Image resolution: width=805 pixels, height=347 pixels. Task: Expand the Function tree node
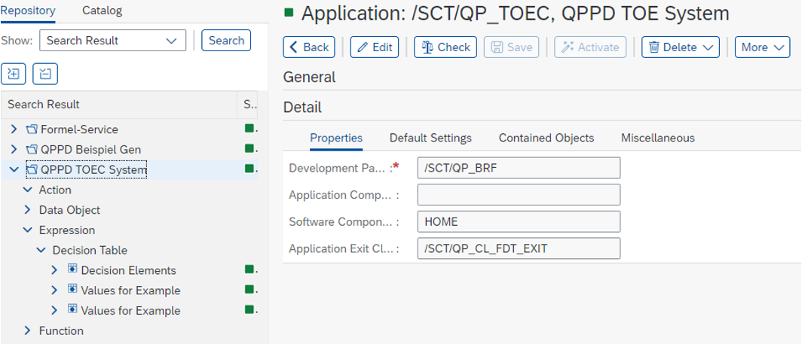click(28, 330)
